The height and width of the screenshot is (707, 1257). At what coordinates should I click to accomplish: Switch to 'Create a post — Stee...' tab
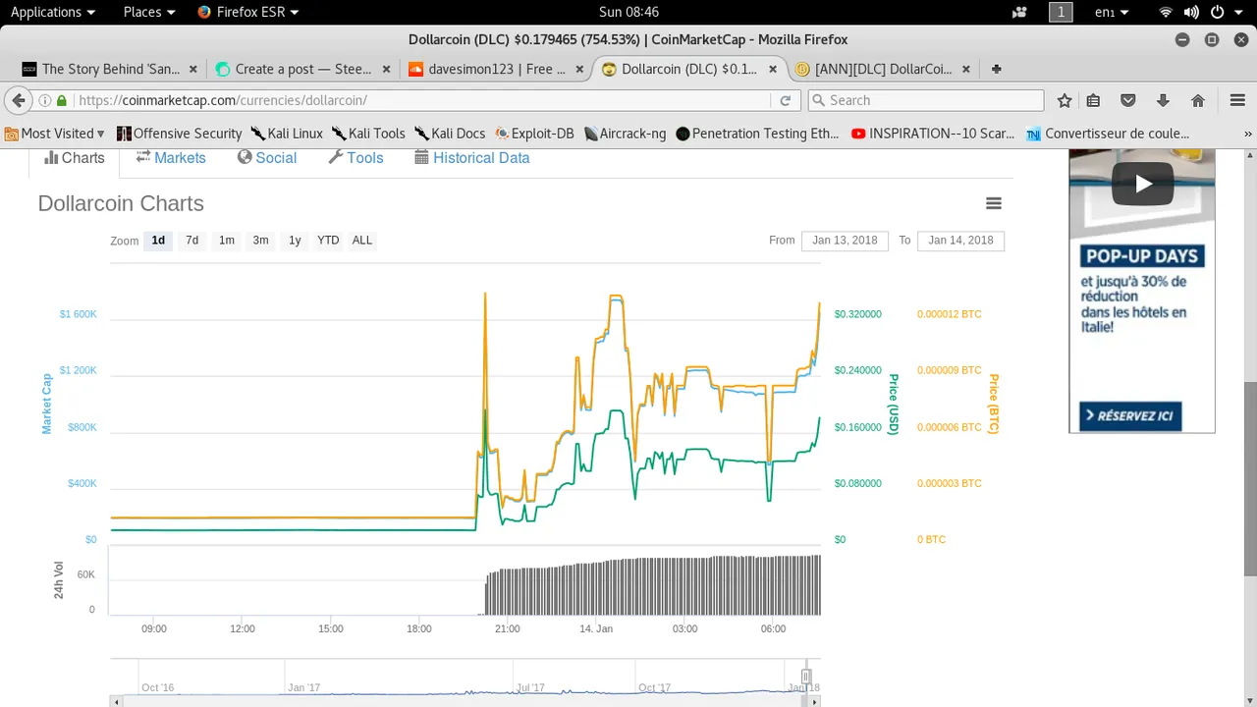302,69
